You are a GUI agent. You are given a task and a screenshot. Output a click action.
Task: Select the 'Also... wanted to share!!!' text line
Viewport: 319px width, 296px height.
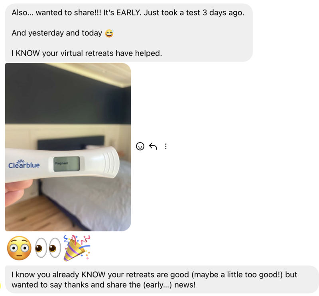click(128, 13)
